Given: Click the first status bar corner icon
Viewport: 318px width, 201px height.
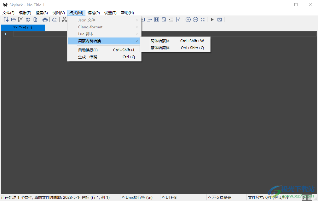Looking at the screenshot, I should click(304, 198).
